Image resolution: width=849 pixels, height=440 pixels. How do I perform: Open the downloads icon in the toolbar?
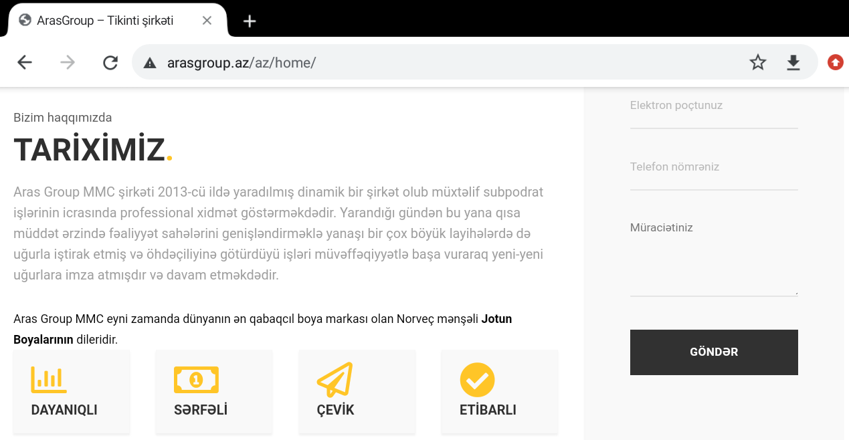tap(793, 63)
